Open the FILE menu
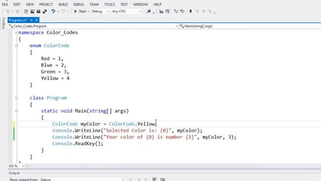 5,5
